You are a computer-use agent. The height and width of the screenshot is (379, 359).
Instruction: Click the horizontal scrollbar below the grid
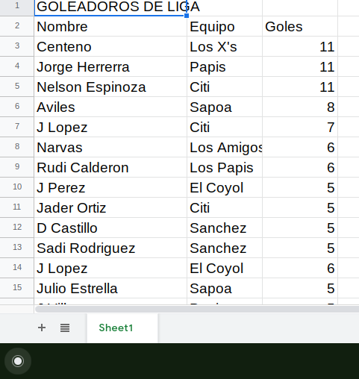tap(197, 309)
